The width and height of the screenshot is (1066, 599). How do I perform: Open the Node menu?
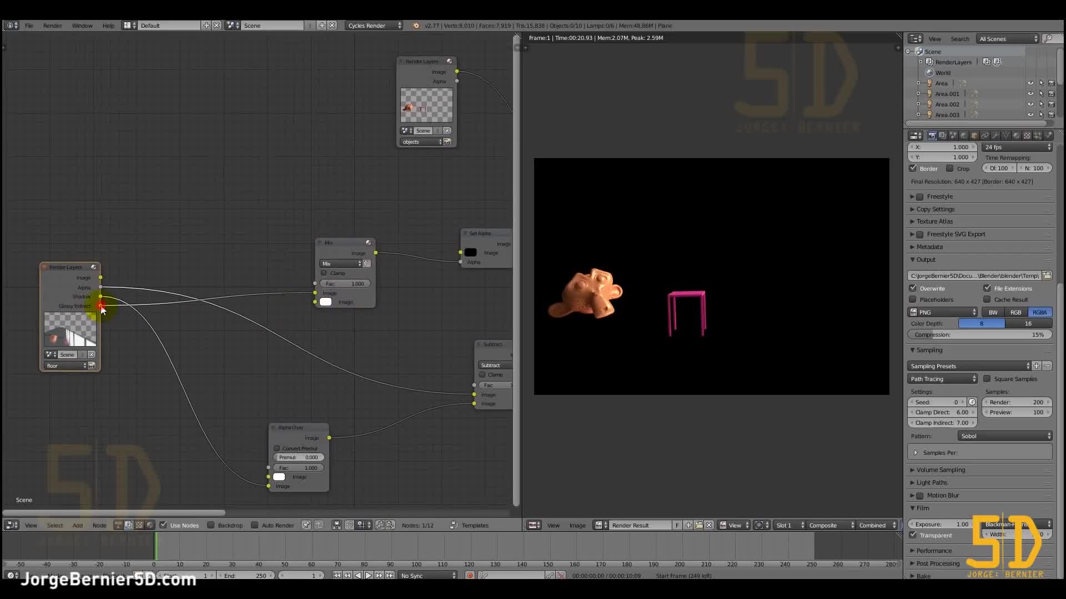coord(99,525)
